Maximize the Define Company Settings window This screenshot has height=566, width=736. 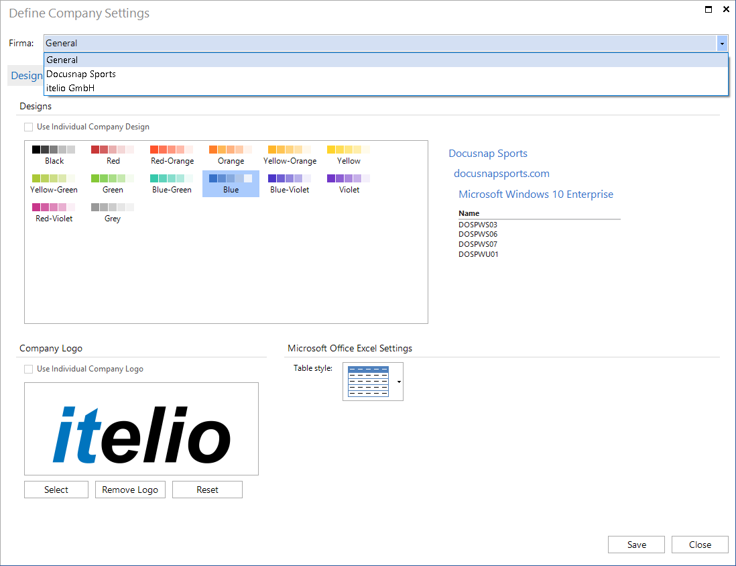pyautogui.click(x=708, y=10)
